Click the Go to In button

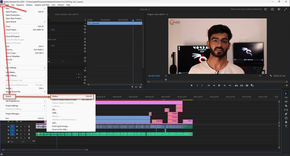209,86
